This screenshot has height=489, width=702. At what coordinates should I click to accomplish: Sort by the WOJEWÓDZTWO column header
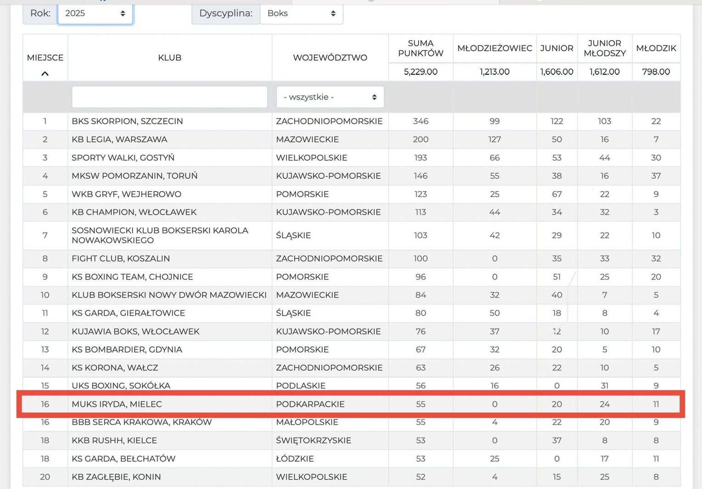330,58
